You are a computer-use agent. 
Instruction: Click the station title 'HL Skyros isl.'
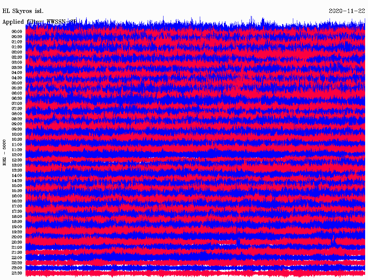(23, 11)
